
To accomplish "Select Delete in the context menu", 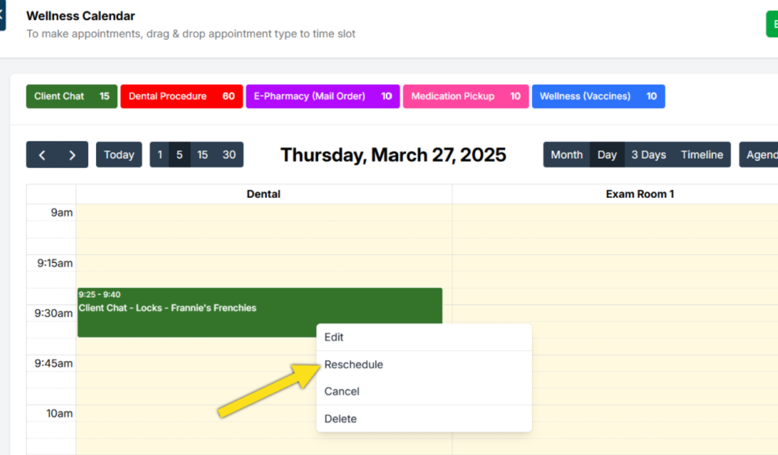I will tap(340, 419).
